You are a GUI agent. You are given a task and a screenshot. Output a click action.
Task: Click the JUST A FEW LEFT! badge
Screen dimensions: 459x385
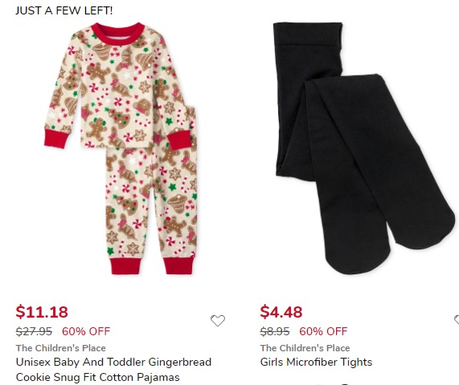point(64,10)
